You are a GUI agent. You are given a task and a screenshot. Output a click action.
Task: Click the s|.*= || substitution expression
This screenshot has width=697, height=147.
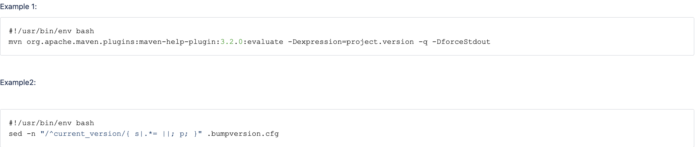152,134
